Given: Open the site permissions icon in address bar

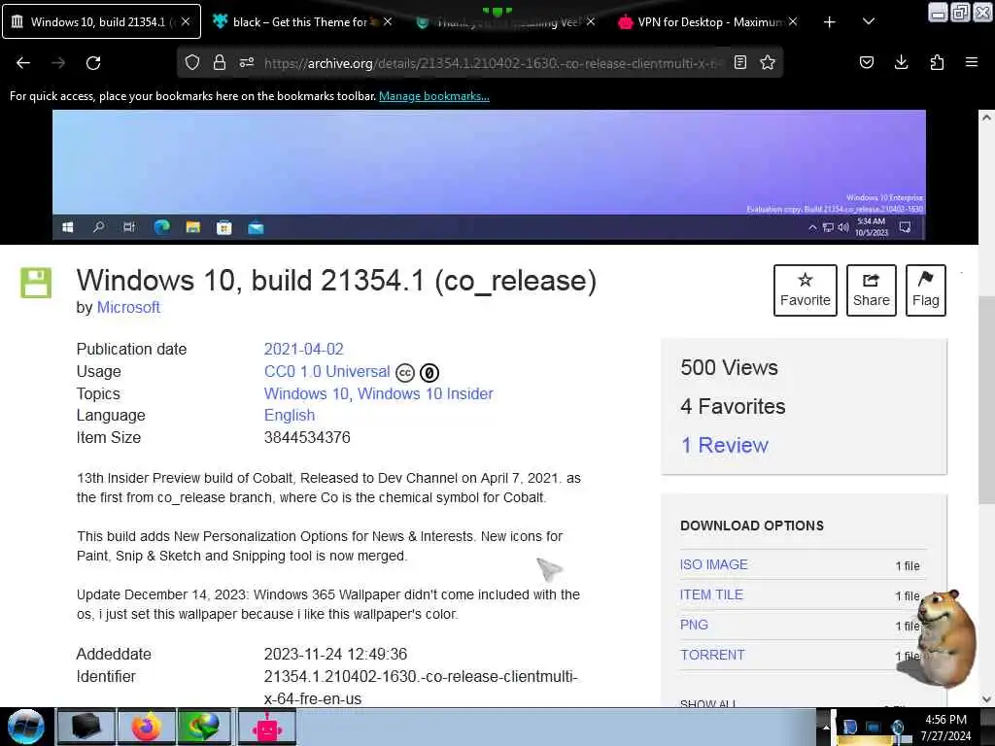Looking at the screenshot, I should tap(247, 62).
